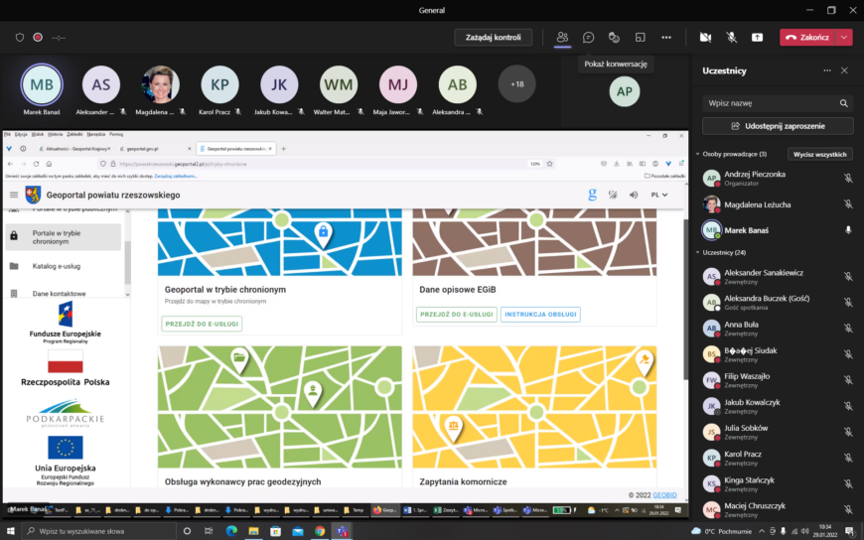Open the hamburger menu in Geoportal header
Viewport: 864px width, 540px height.
point(14,195)
